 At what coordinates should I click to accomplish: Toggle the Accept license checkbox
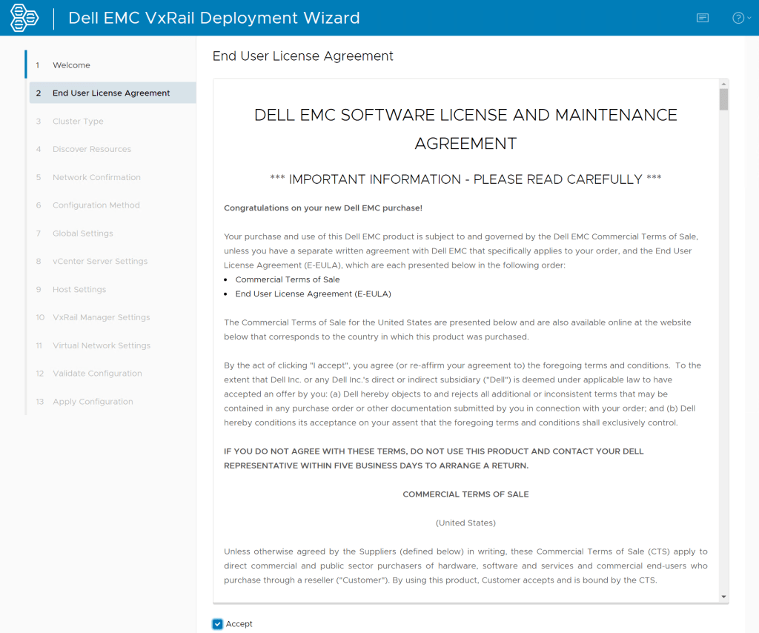218,624
